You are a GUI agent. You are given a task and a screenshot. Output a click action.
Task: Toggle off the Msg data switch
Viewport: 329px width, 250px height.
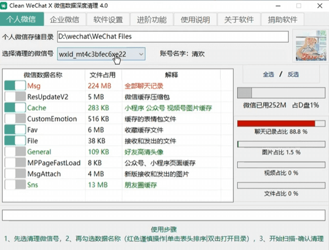click(15, 86)
